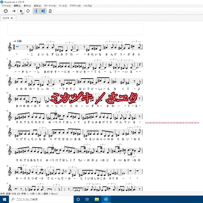Select the tempo marking = 126

[x=17, y=41]
